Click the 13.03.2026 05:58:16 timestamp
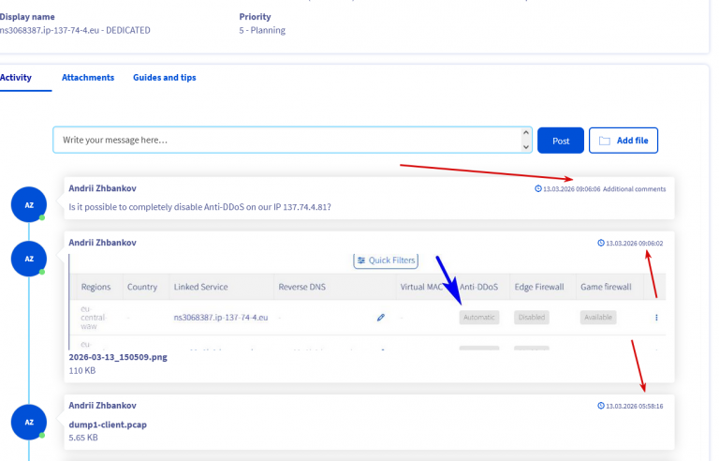The width and height of the screenshot is (719, 461). click(635, 407)
